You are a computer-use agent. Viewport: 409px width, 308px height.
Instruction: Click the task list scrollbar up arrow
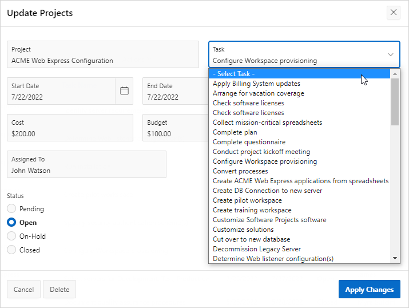point(395,74)
